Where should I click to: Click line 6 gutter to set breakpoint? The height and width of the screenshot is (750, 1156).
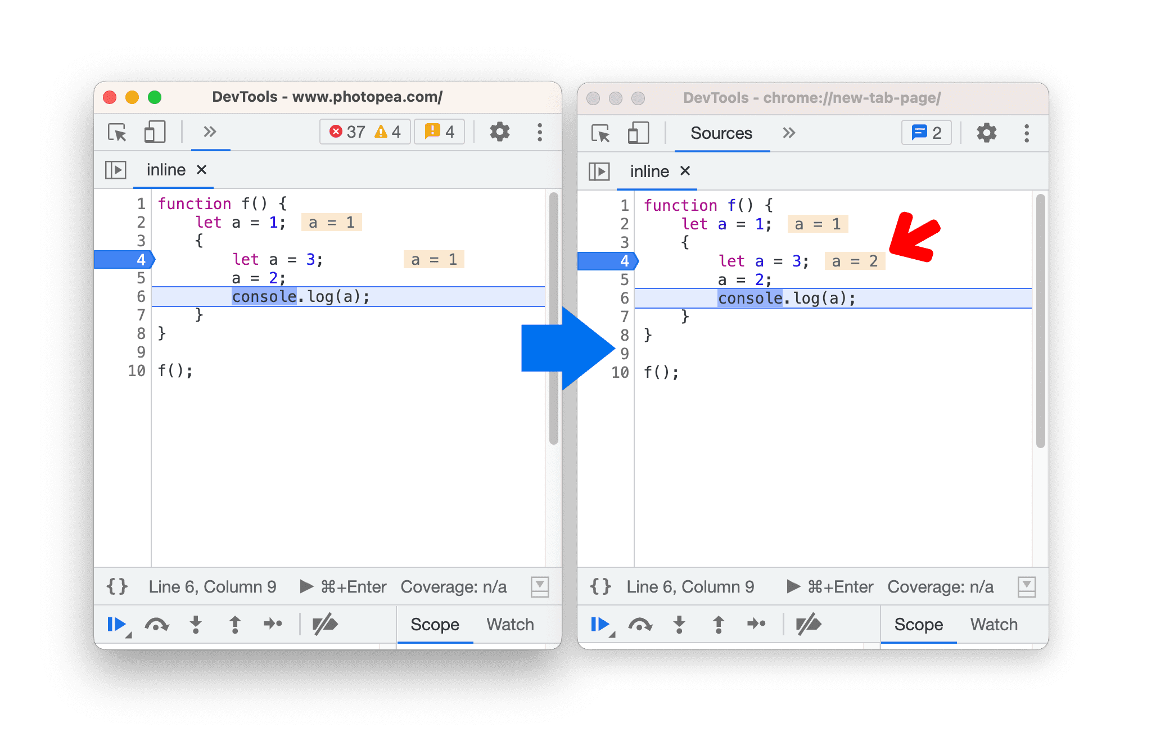coord(138,297)
